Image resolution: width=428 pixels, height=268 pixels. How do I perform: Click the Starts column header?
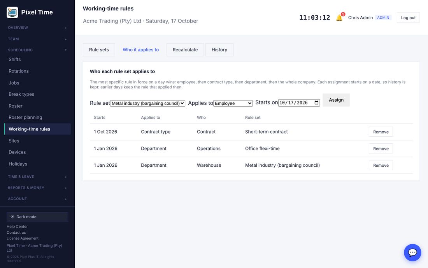point(100,118)
